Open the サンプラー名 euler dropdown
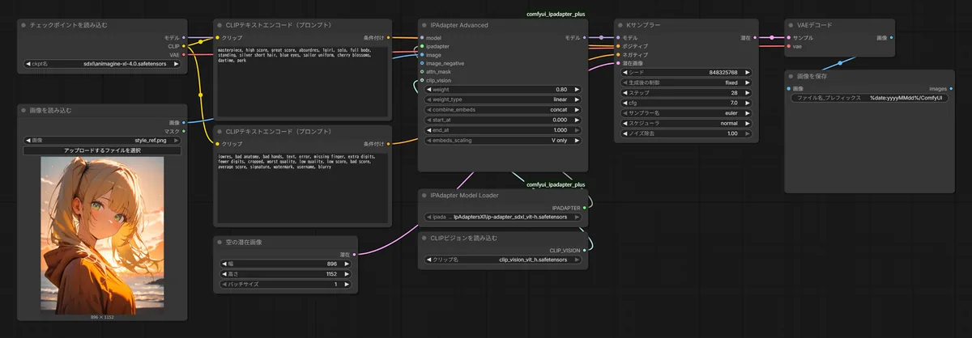The height and width of the screenshot is (338, 972). pos(686,113)
